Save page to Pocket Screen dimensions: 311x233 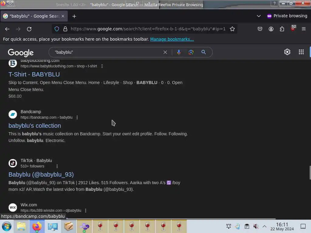(x=260, y=29)
